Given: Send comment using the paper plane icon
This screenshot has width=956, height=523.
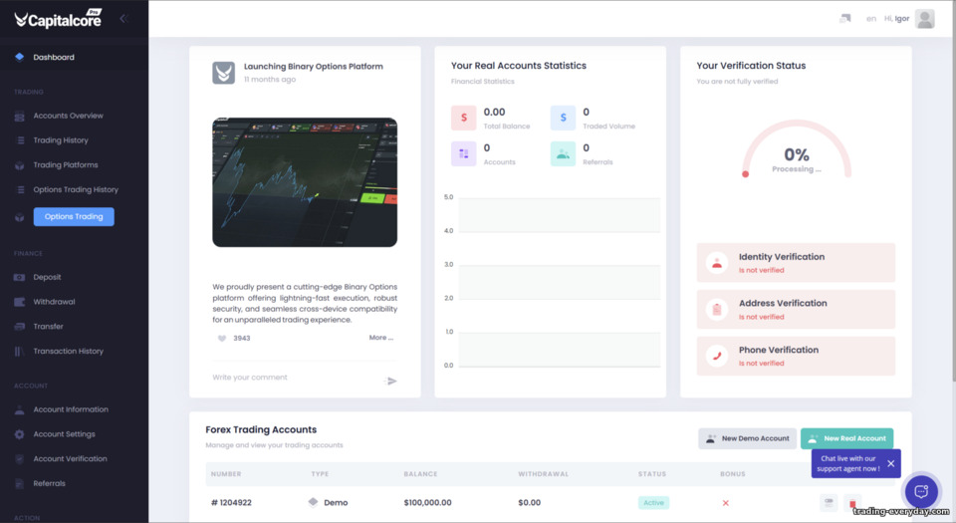Looking at the screenshot, I should [x=391, y=381].
